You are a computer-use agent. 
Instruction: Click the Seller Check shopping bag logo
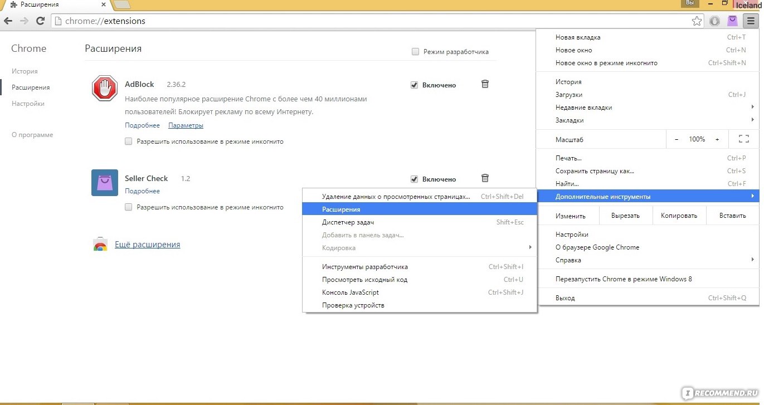(105, 183)
